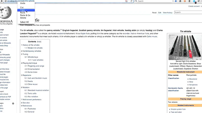
Task: Jump to 5 Repertoire section
Action: coord(26,75)
